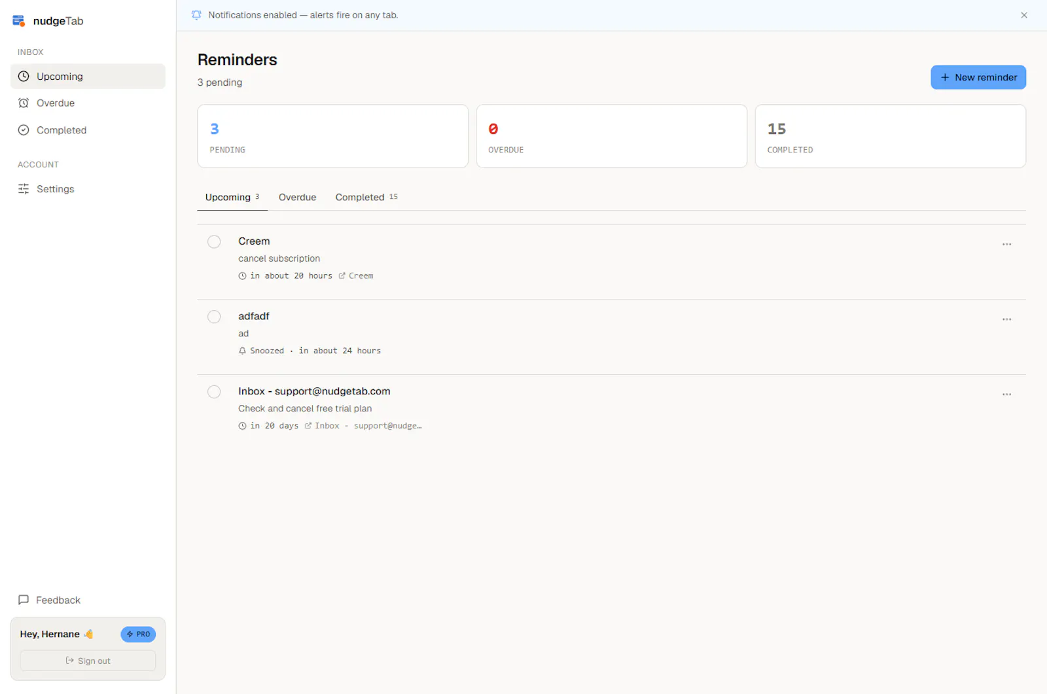Image resolution: width=1047 pixels, height=694 pixels.
Task: Dismiss the notifications enabled banner
Action: [1024, 15]
